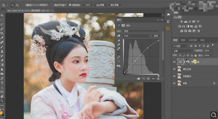Hide the 美化五官 layer
218x119 pixels.
[174, 69]
